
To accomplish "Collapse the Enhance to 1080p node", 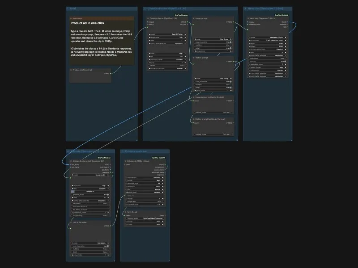I will (x=126, y=161).
